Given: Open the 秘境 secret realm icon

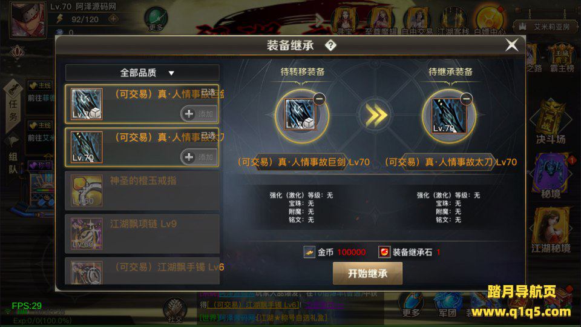Looking at the screenshot, I should click(x=551, y=176).
